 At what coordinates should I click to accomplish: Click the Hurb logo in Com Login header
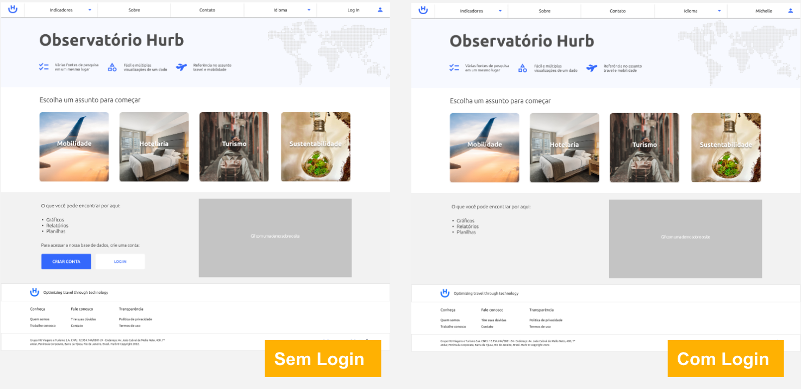(423, 10)
